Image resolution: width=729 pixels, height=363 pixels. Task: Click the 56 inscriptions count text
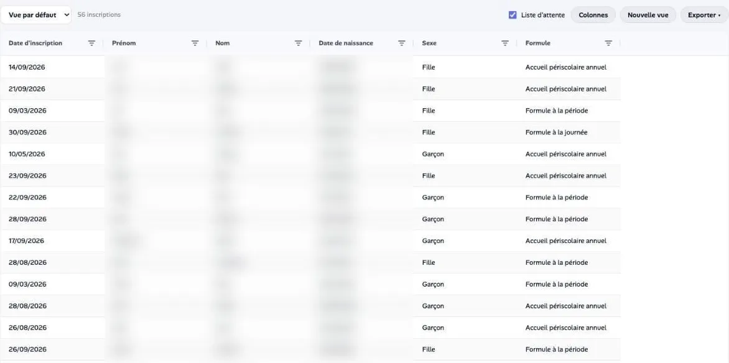(99, 15)
